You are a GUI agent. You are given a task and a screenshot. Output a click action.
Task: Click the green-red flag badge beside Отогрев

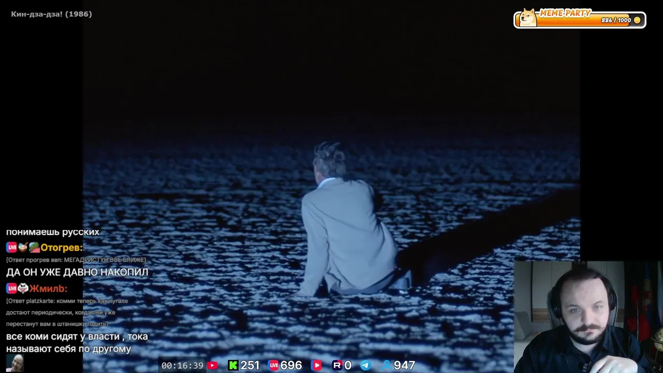(34, 247)
